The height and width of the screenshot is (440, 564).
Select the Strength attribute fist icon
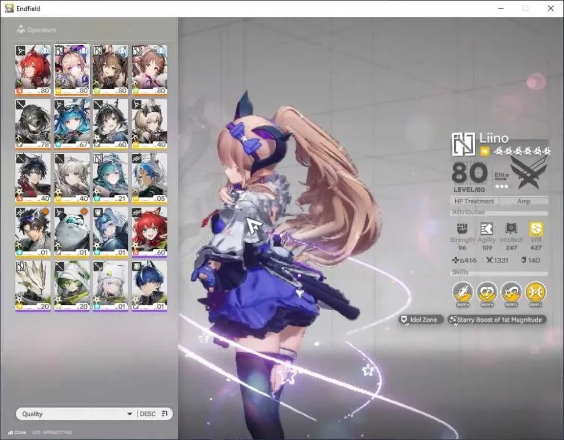[x=462, y=228]
